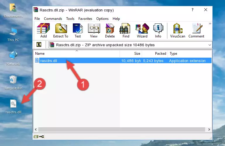Open the Comment tool

click(x=196, y=30)
